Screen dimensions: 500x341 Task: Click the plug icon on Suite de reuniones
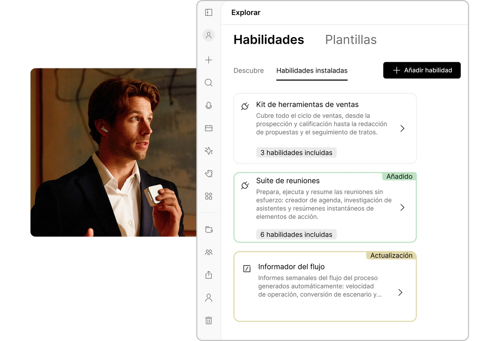point(245,185)
